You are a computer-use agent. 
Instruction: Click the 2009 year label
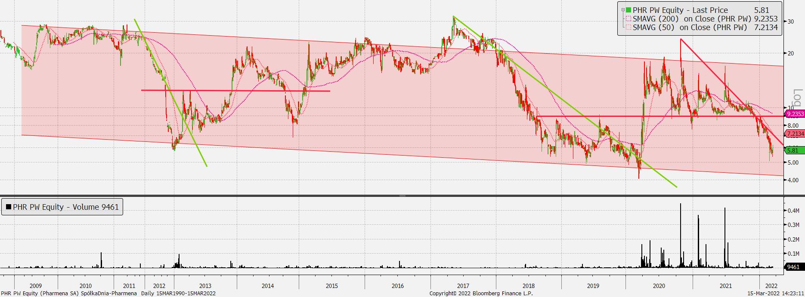pos(35,286)
